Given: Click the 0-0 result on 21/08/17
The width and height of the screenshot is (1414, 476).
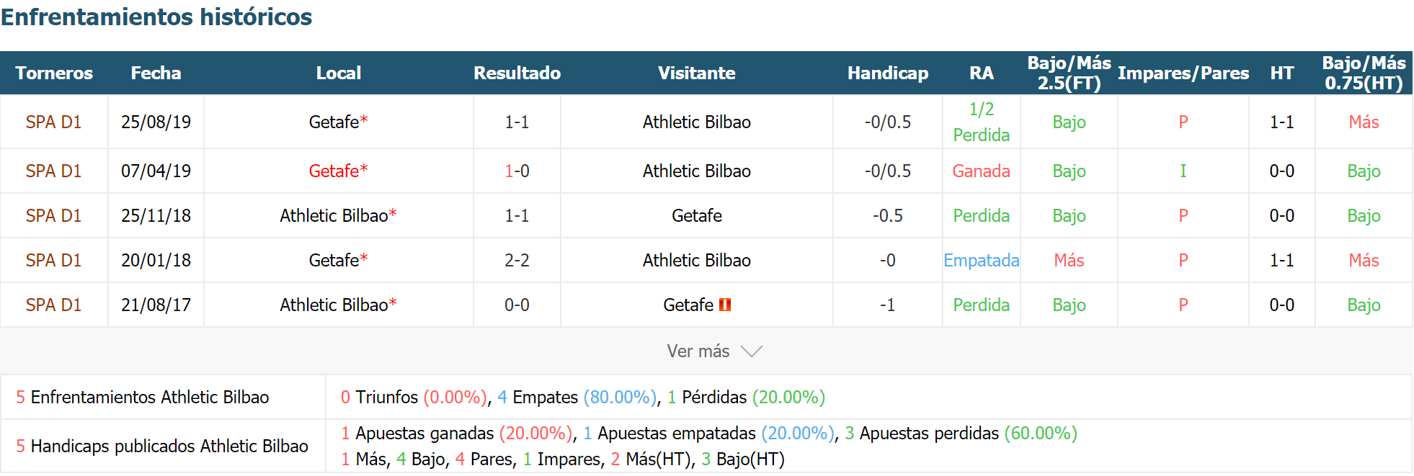Looking at the screenshot, I should (x=517, y=305).
